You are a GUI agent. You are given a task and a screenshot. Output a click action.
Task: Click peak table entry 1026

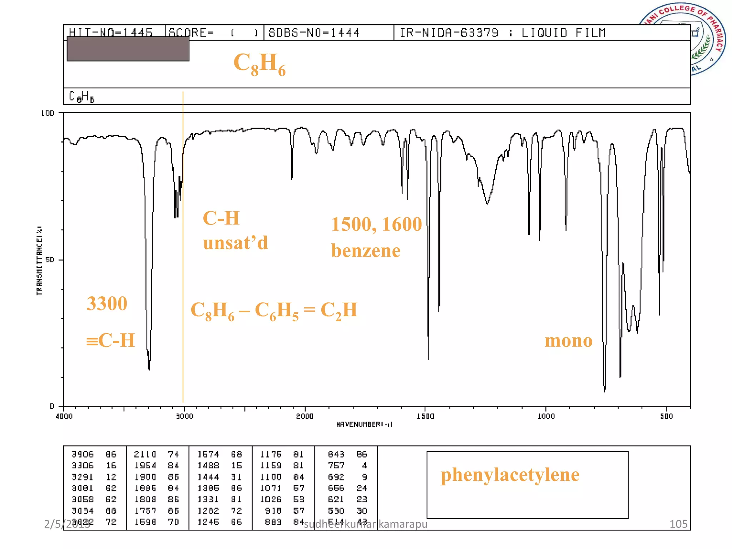click(271, 499)
